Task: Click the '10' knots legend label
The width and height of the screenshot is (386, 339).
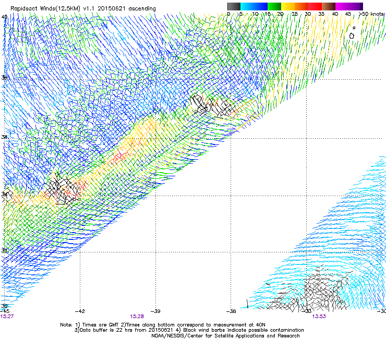Action: [255, 14]
